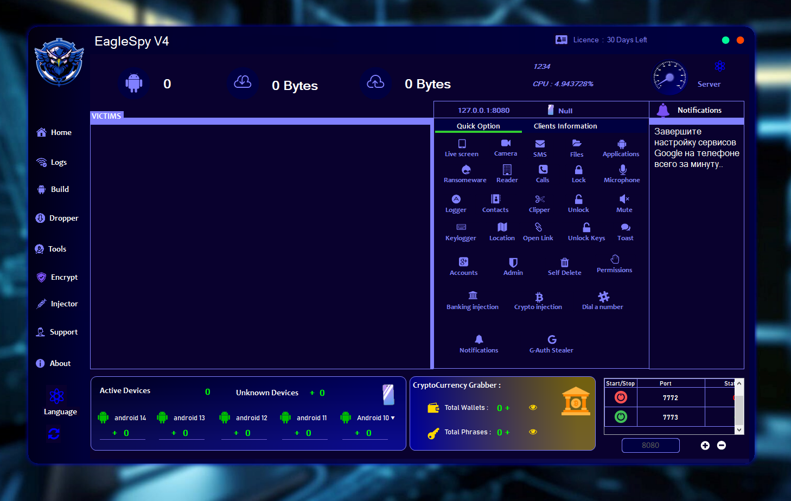This screenshot has width=791, height=501.
Task: Click the 8080 port input field
Action: (x=650, y=445)
